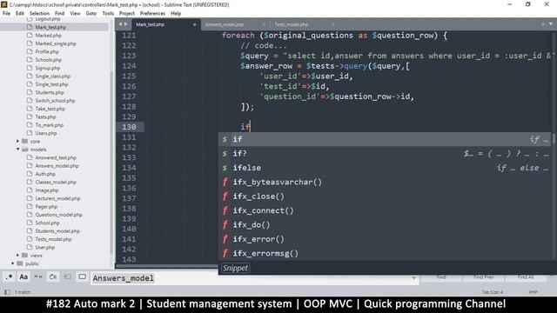
Task: Open To_mark.php in sidebar
Action: pos(49,125)
